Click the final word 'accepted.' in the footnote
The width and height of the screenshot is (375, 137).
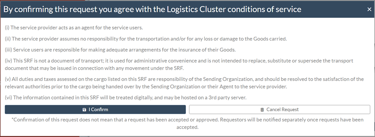[188, 127]
